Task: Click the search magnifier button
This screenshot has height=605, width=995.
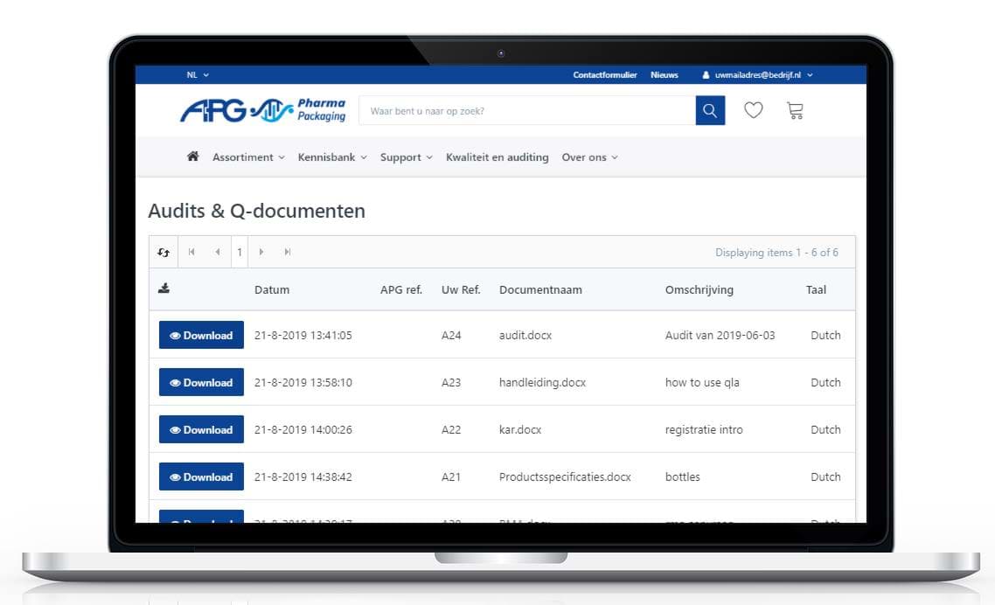Action: click(710, 111)
